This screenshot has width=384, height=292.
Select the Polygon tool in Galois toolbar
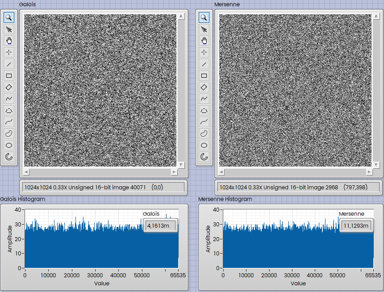9,110
